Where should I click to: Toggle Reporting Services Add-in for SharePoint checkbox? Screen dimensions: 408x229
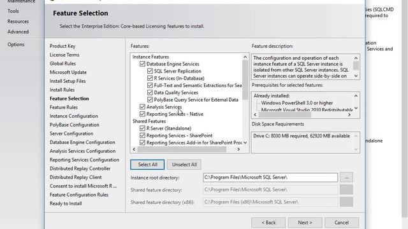(x=142, y=142)
